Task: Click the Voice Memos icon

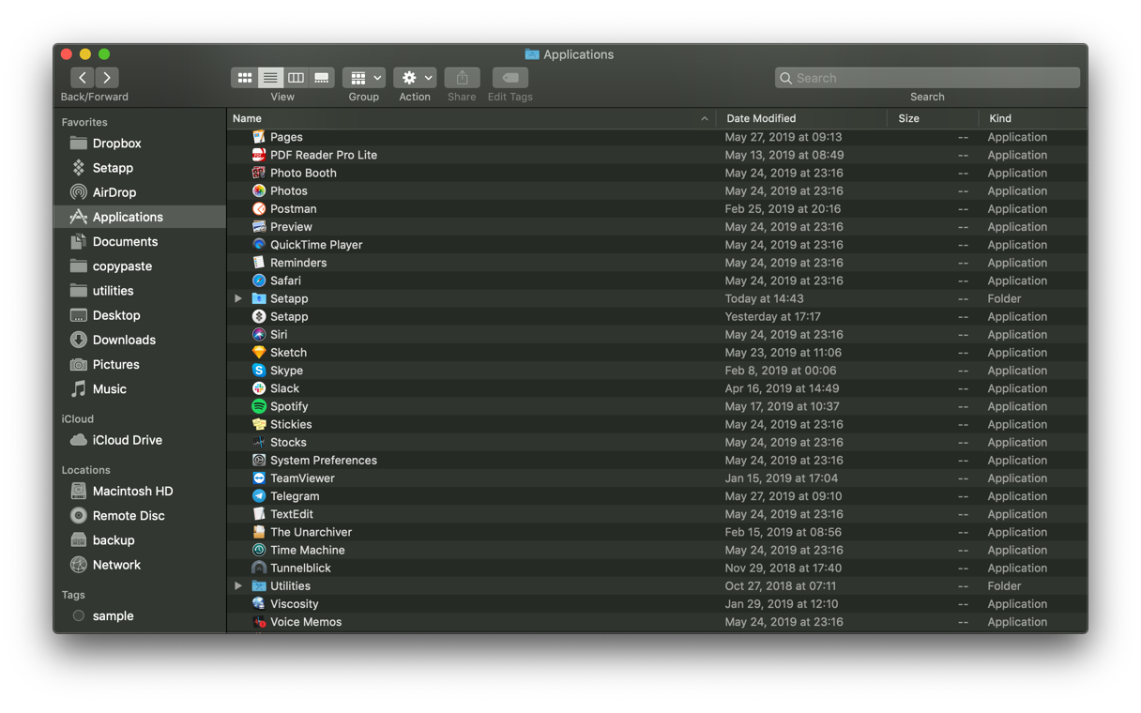Action: [259, 622]
